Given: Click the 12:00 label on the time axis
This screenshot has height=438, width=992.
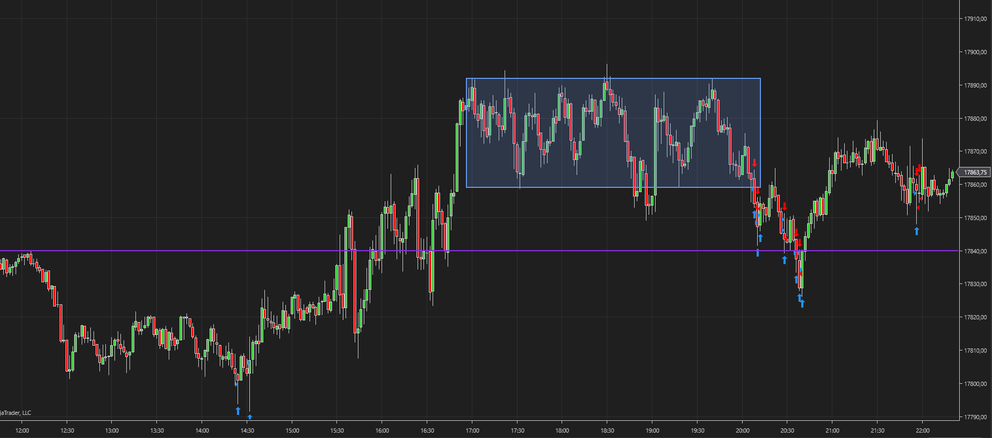Looking at the screenshot, I should (22, 430).
